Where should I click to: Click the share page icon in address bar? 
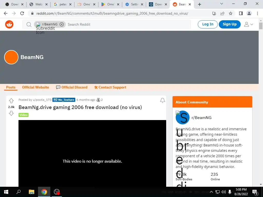222,13
